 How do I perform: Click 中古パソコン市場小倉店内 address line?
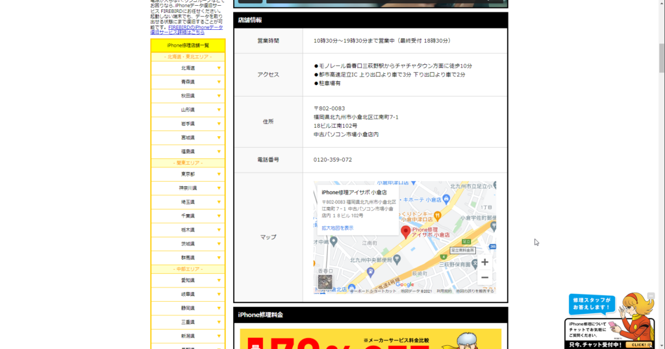(x=346, y=135)
